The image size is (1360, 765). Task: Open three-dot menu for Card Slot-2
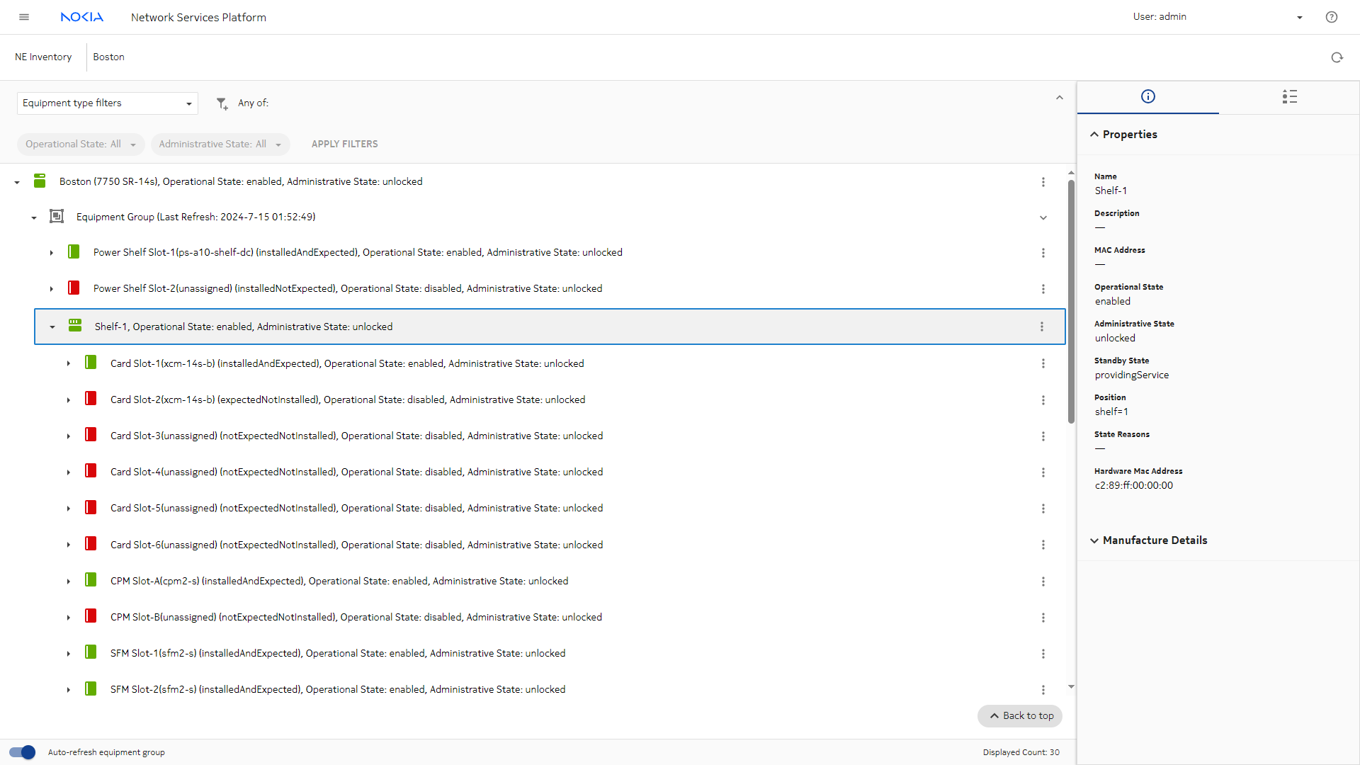(x=1043, y=400)
